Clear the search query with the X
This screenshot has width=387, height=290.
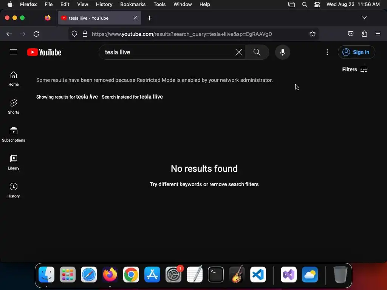pyautogui.click(x=239, y=52)
